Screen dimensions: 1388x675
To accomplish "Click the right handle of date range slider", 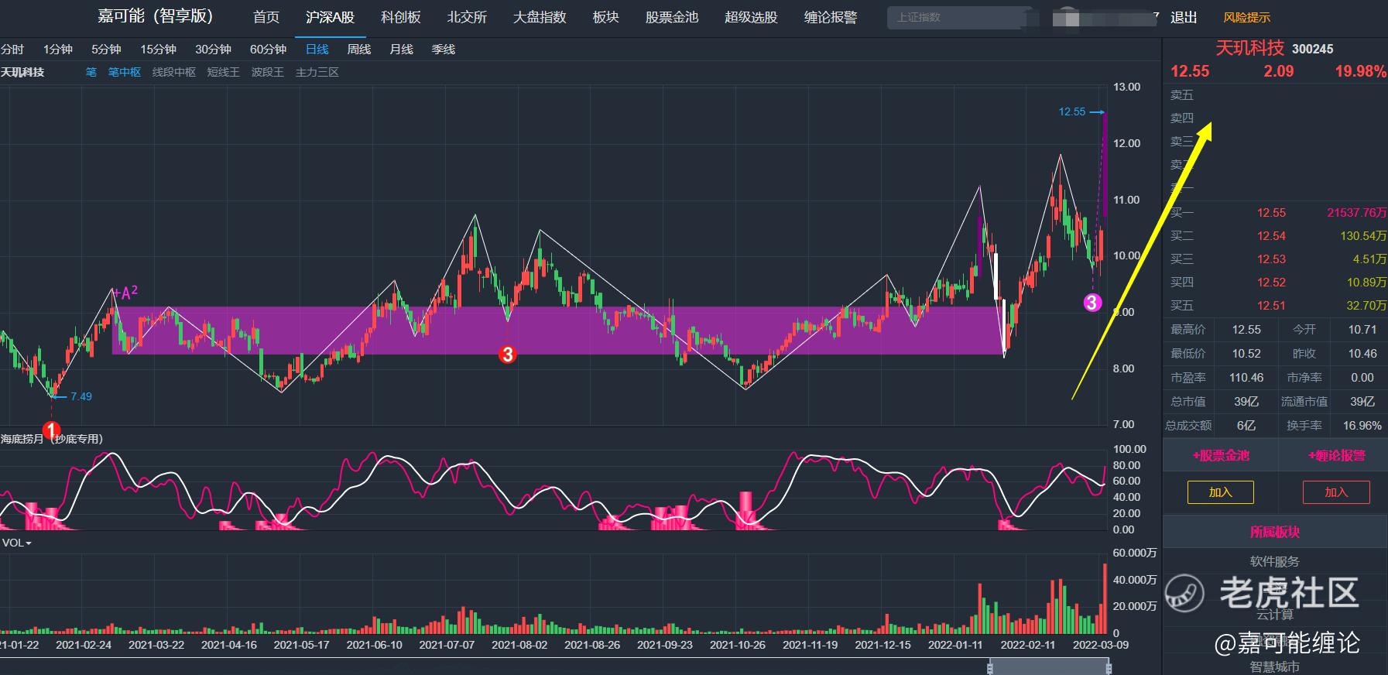I will (1108, 667).
